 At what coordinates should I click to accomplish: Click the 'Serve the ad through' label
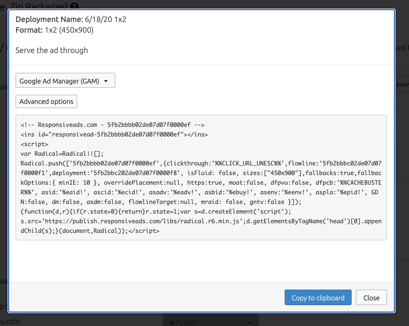(x=51, y=50)
